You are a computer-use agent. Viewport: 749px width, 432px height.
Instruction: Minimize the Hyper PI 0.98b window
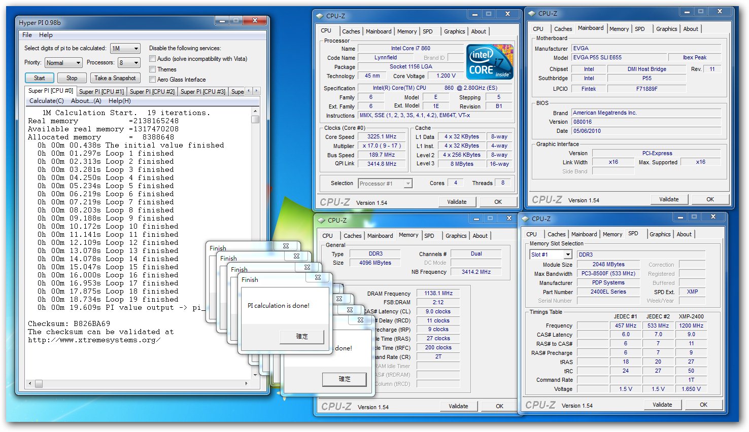coord(222,21)
